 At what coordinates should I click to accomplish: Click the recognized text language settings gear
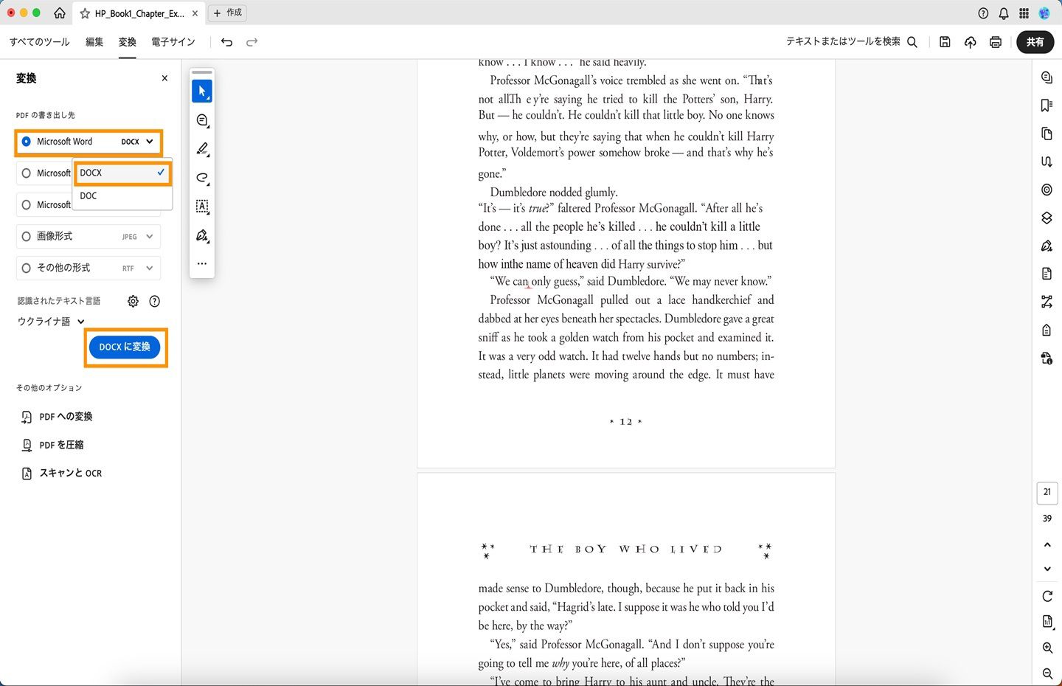click(133, 301)
